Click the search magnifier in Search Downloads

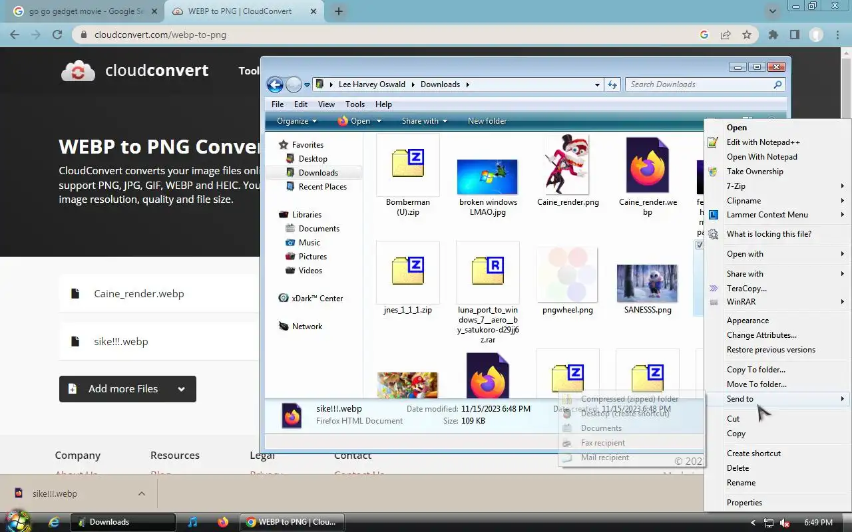[x=777, y=84]
